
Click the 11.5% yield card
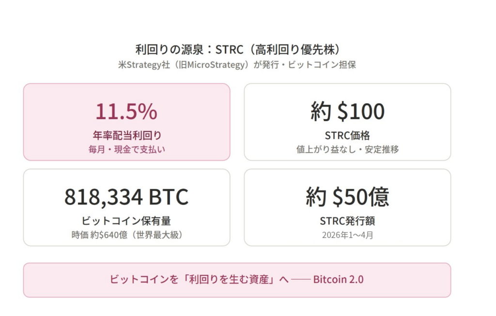(x=126, y=122)
